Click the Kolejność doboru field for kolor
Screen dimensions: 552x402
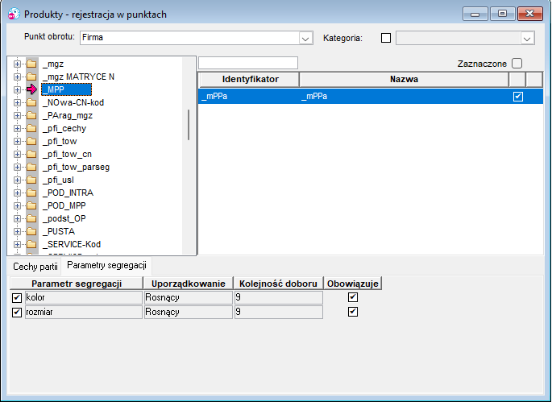click(279, 297)
